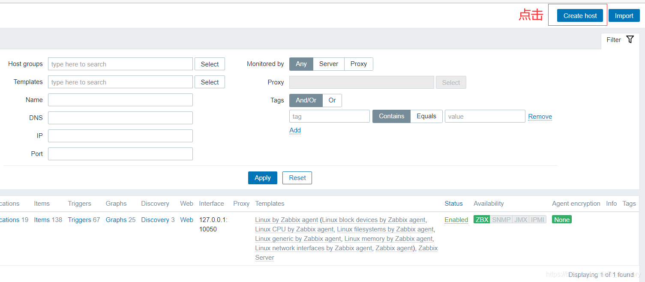Click the Proxy column header in table
This screenshot has width=645, height=282.
point(241,204)
